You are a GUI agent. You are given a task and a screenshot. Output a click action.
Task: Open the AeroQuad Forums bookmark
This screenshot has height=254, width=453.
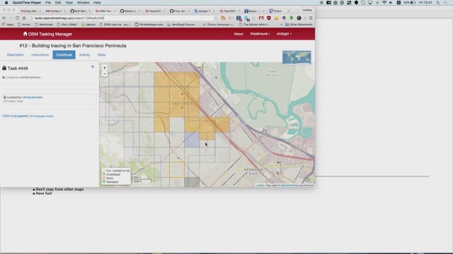[x=181, y=25]
